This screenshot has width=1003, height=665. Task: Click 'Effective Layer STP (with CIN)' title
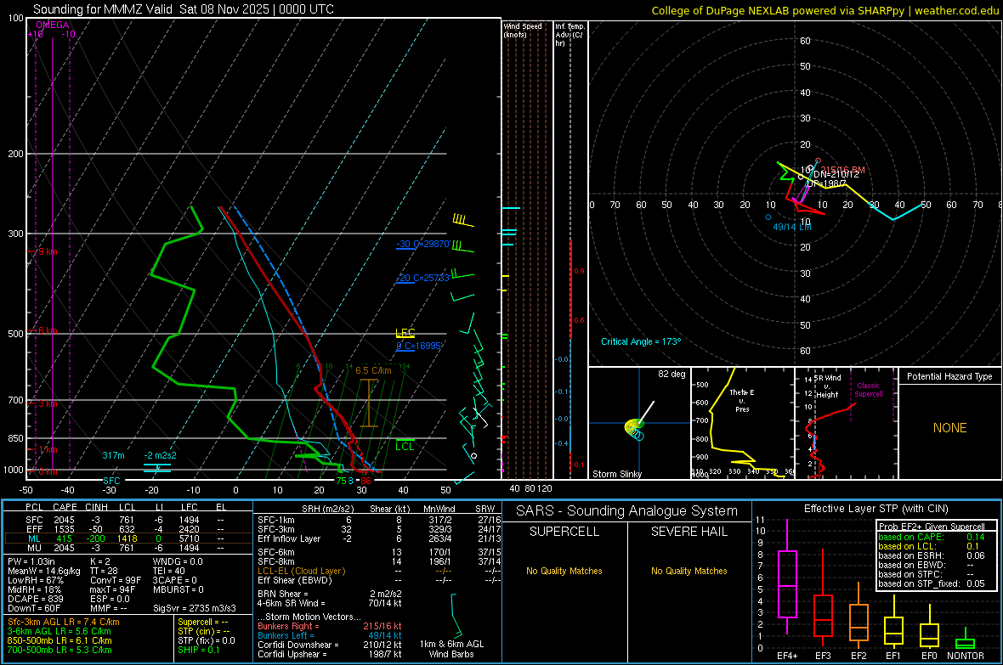[875, 509]
